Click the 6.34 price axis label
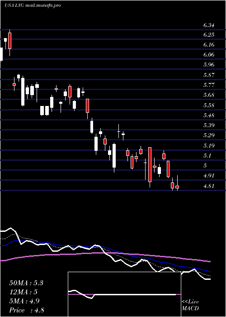 coord(209,25)
